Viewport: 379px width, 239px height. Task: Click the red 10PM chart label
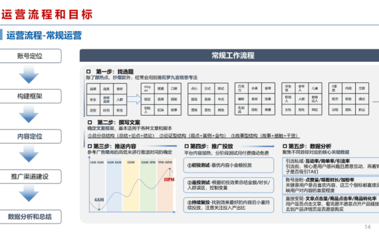point(169,180)
